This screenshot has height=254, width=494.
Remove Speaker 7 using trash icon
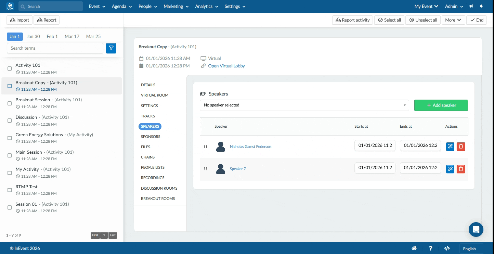click(x=461, y=169)
